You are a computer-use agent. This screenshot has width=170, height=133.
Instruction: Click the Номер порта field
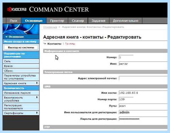tap(126, 99)
